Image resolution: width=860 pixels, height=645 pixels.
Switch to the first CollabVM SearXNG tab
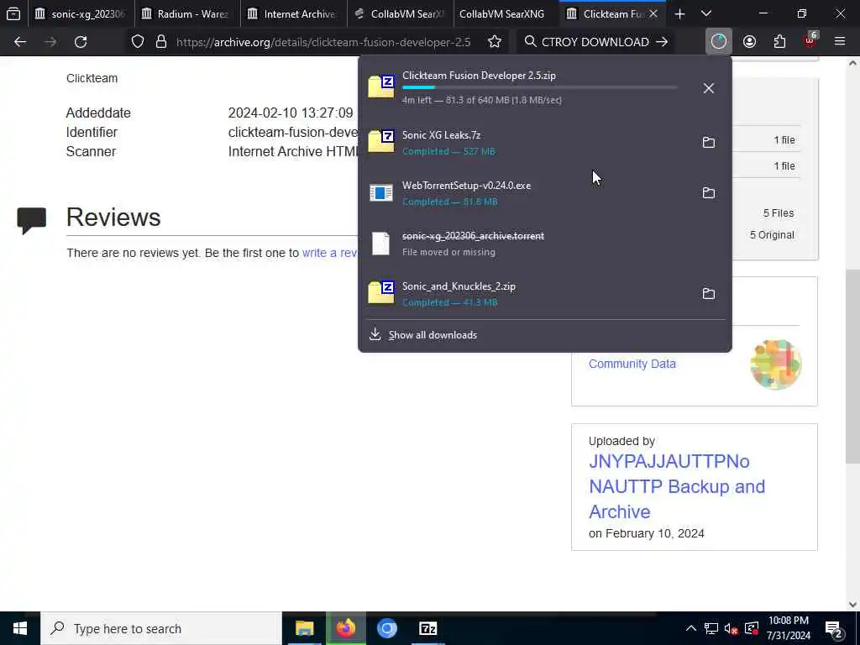click(x=399, y=13)
